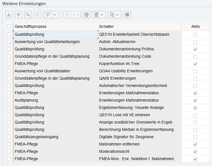Open the view selection dropdown arrow

(102, 15)
